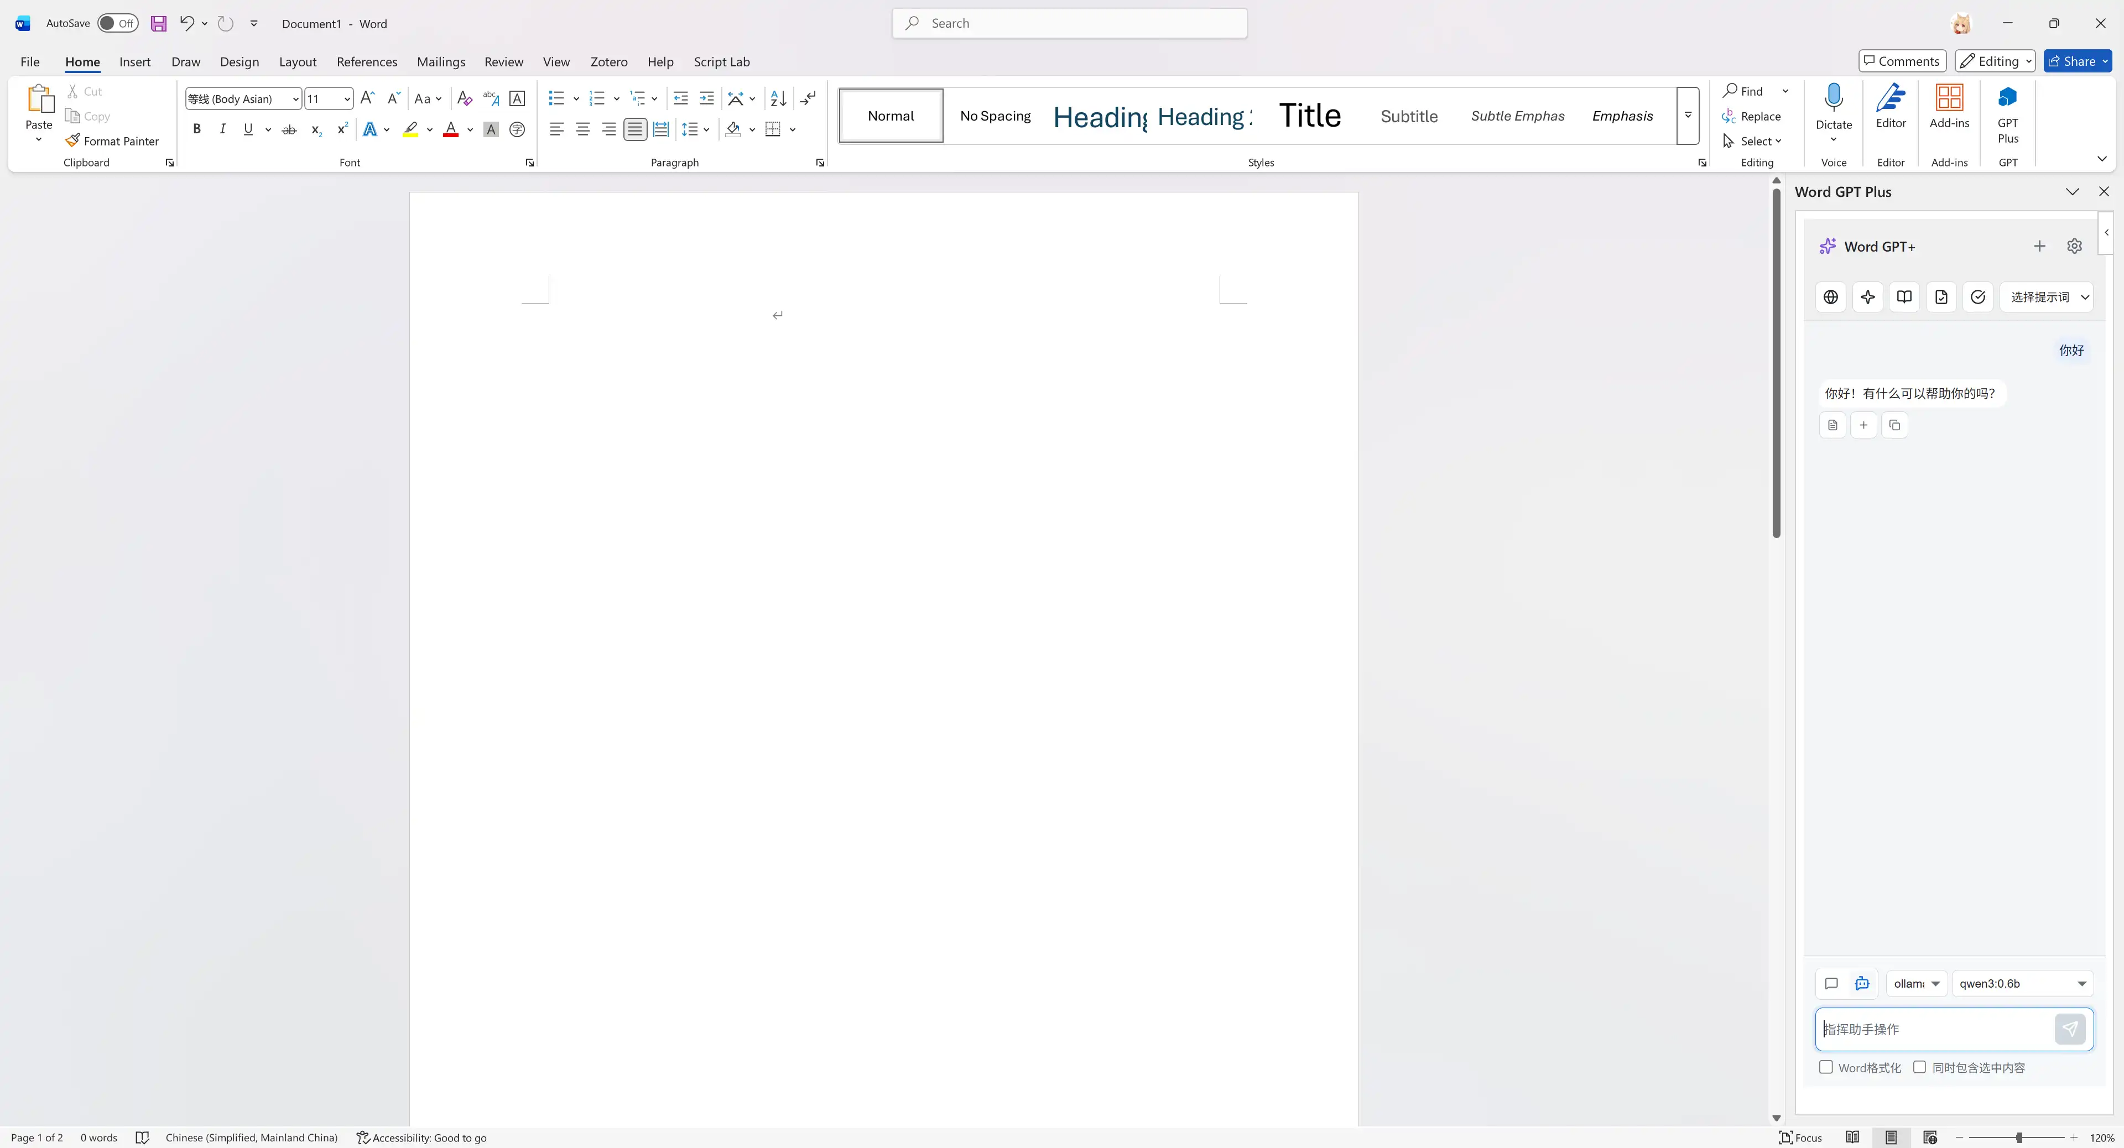Enable Word格式化 checkbox

pos(1825,1067)
